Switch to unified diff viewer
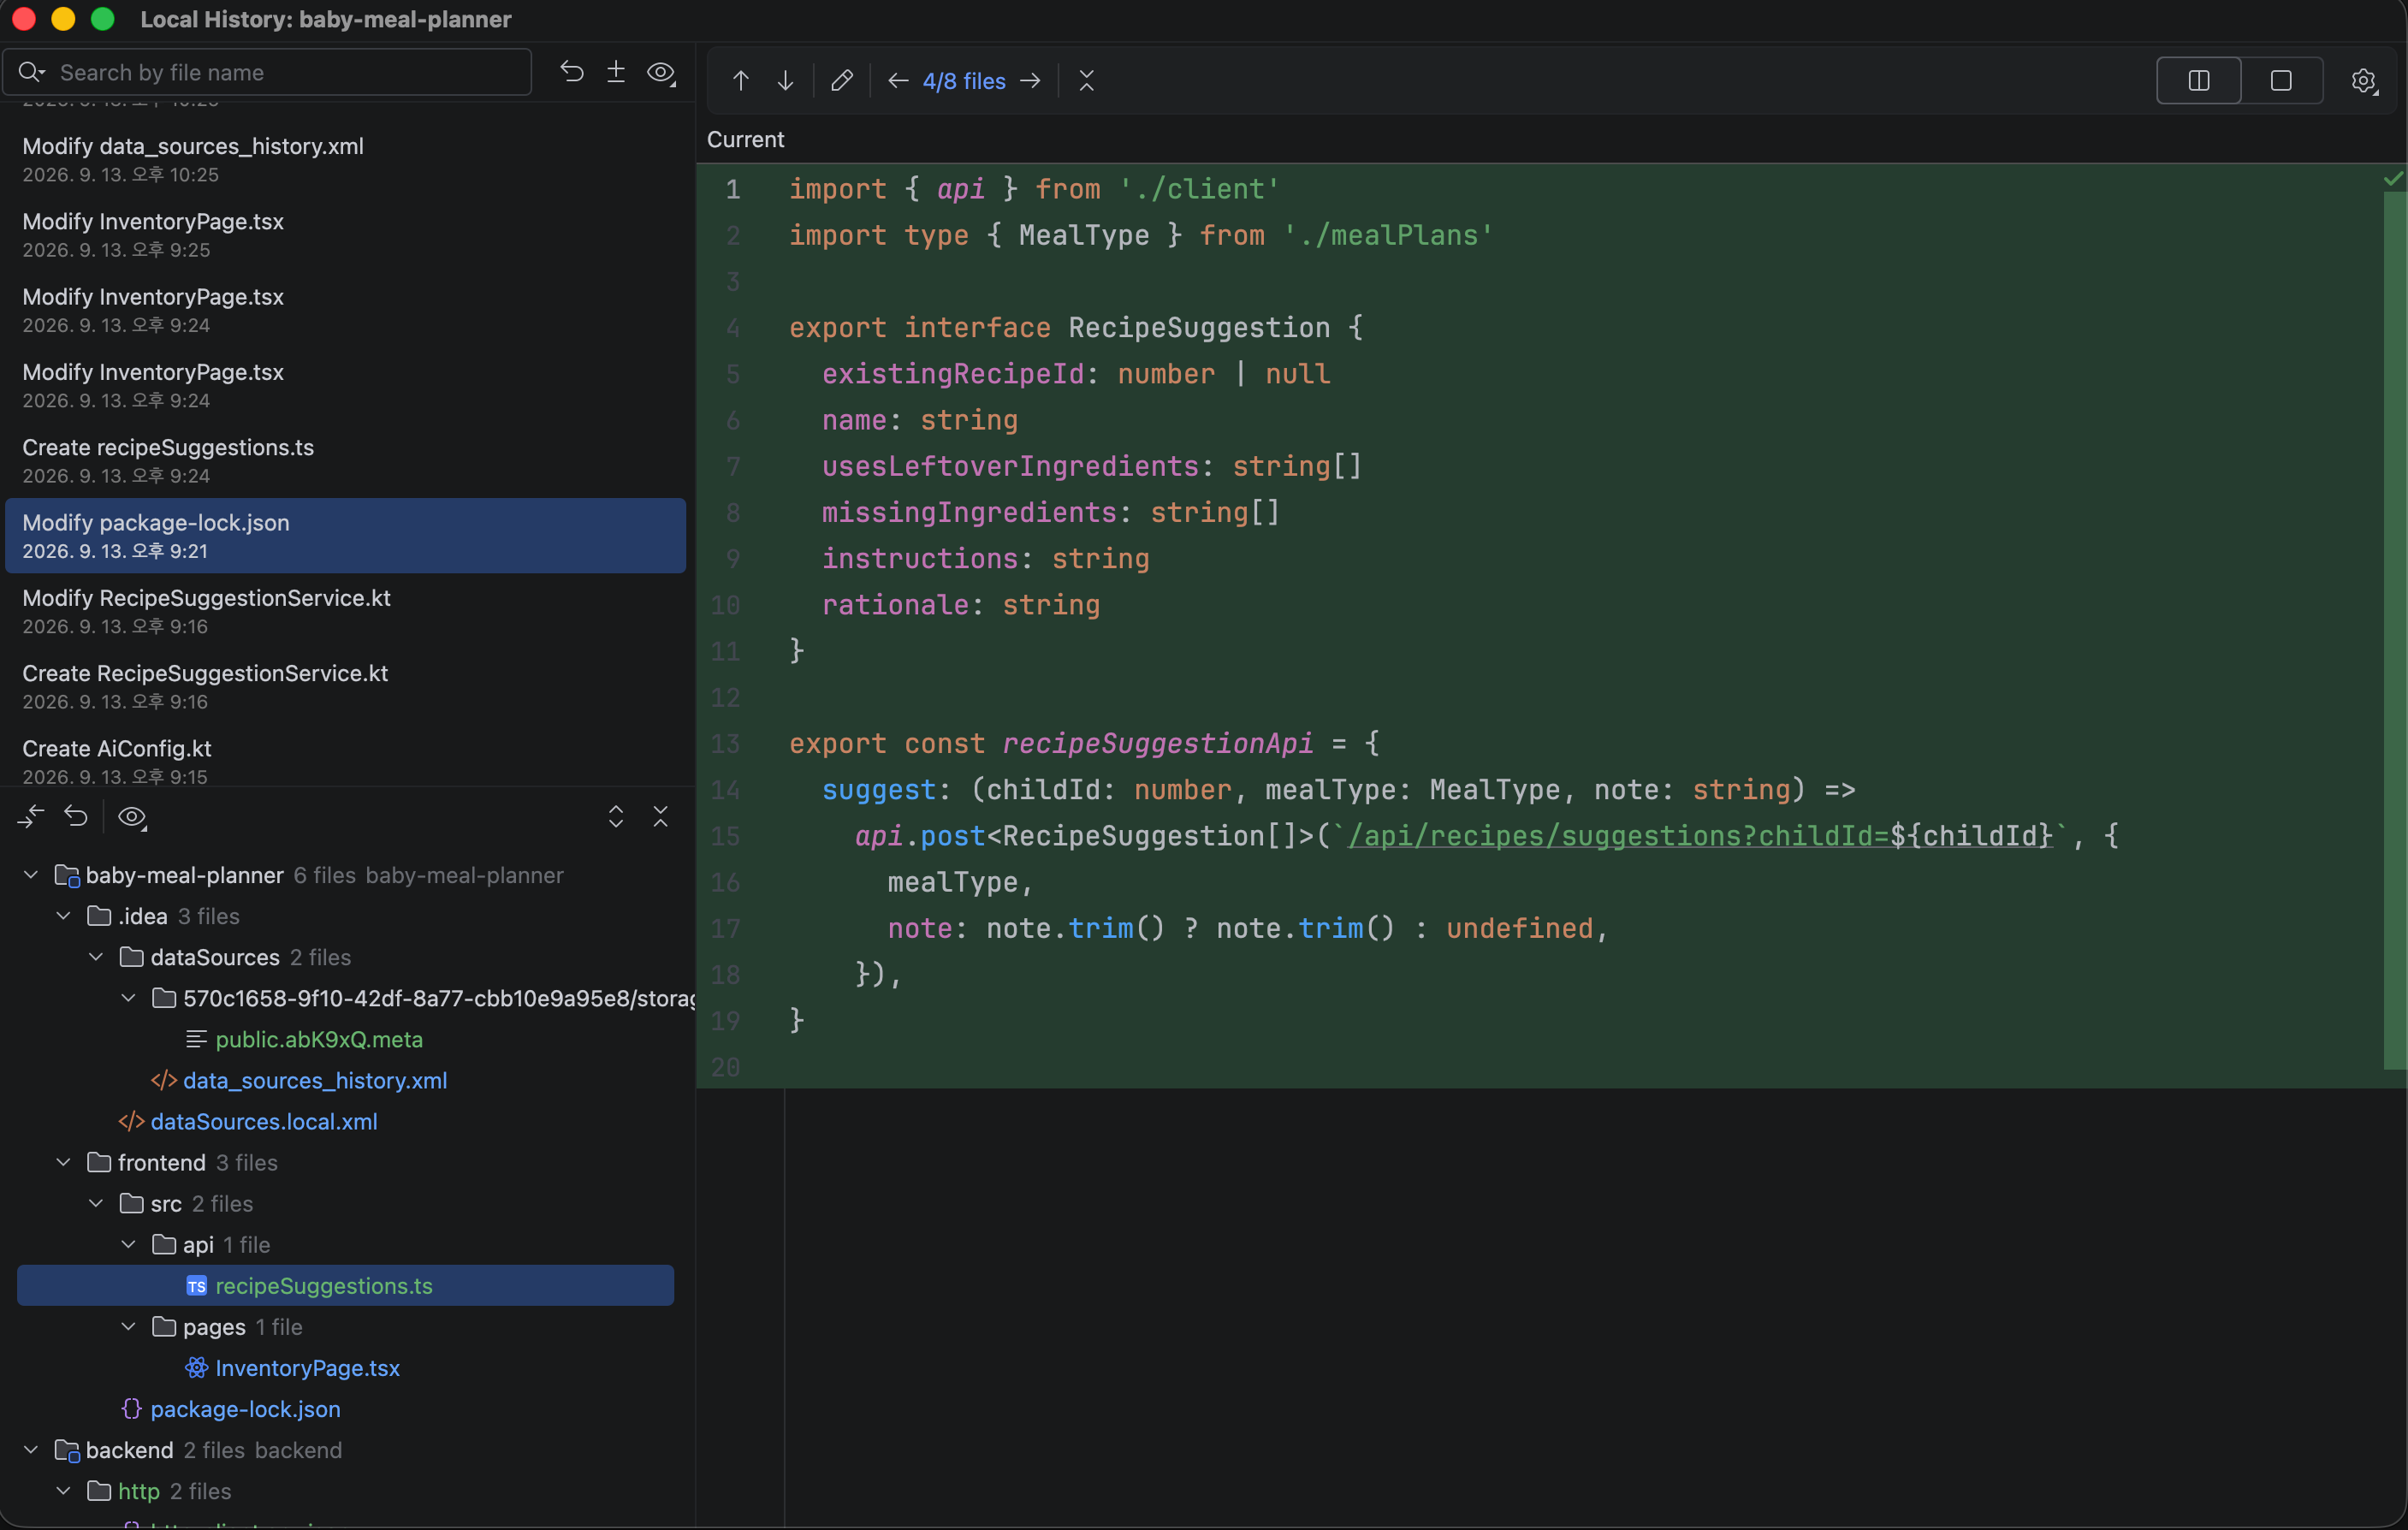The height and width of the screenshot is (1530, 2408). point(2281,81)
